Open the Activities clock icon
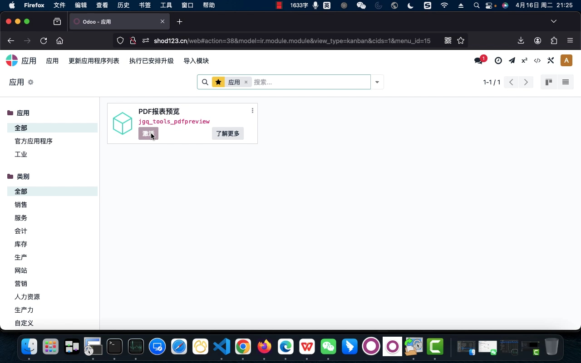 click(498, 60)
